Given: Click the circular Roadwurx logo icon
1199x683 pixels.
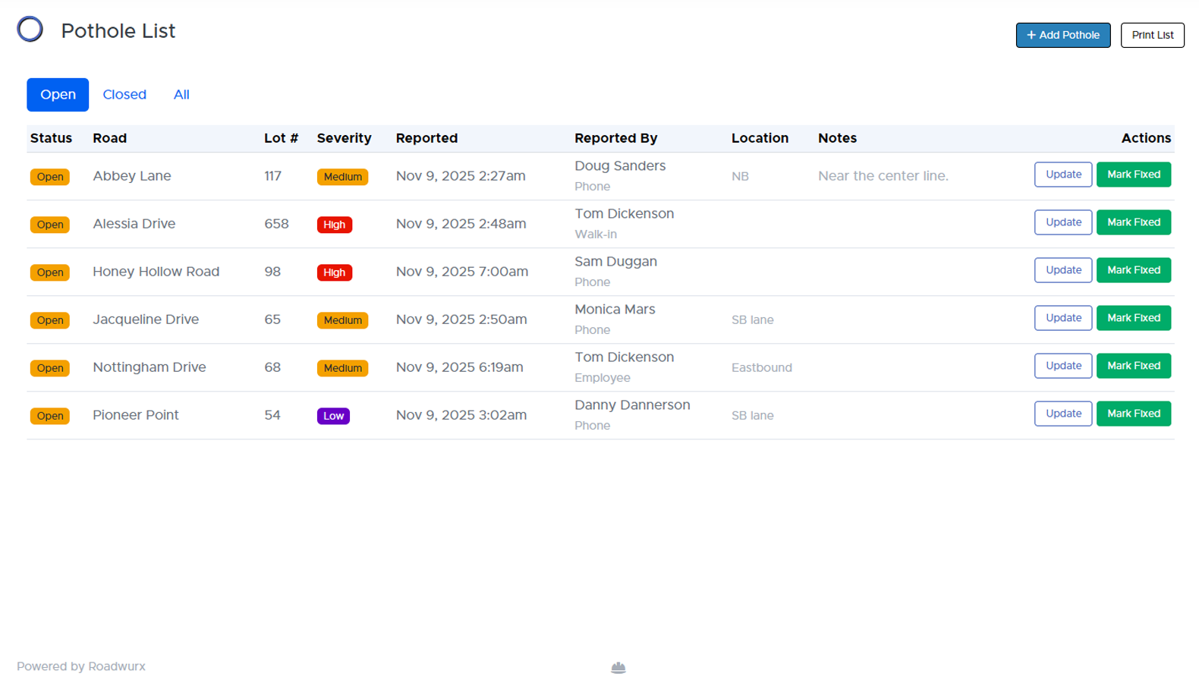Looking at the screenshot, I should point(30,30).
